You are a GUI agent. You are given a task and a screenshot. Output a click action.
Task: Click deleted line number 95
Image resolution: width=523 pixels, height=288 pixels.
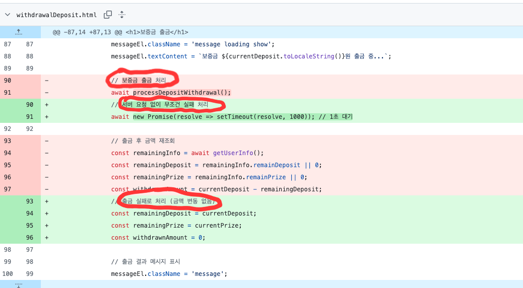8,165
